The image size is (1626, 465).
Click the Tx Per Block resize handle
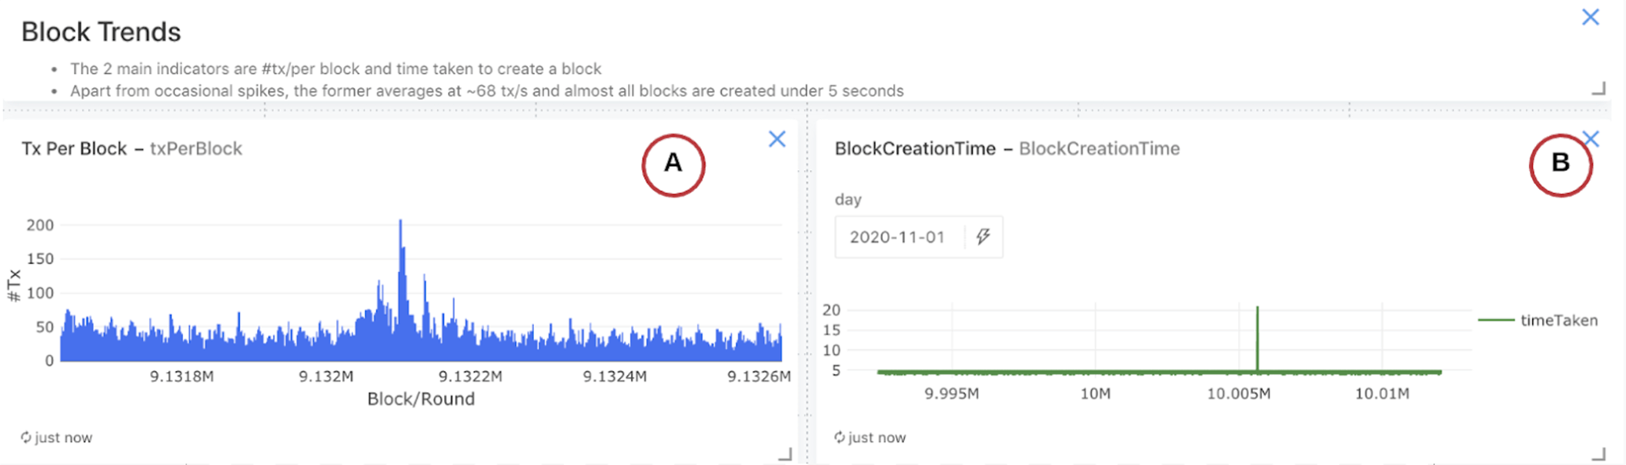(x=785, y=454)
